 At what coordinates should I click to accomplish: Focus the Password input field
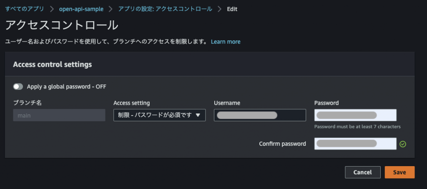[355, 115]
